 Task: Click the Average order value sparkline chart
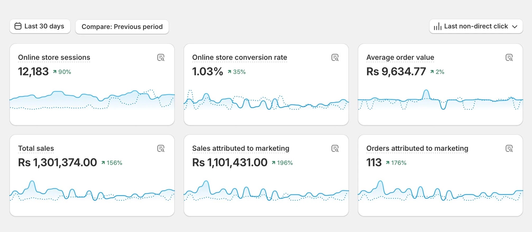click(440, 100)
